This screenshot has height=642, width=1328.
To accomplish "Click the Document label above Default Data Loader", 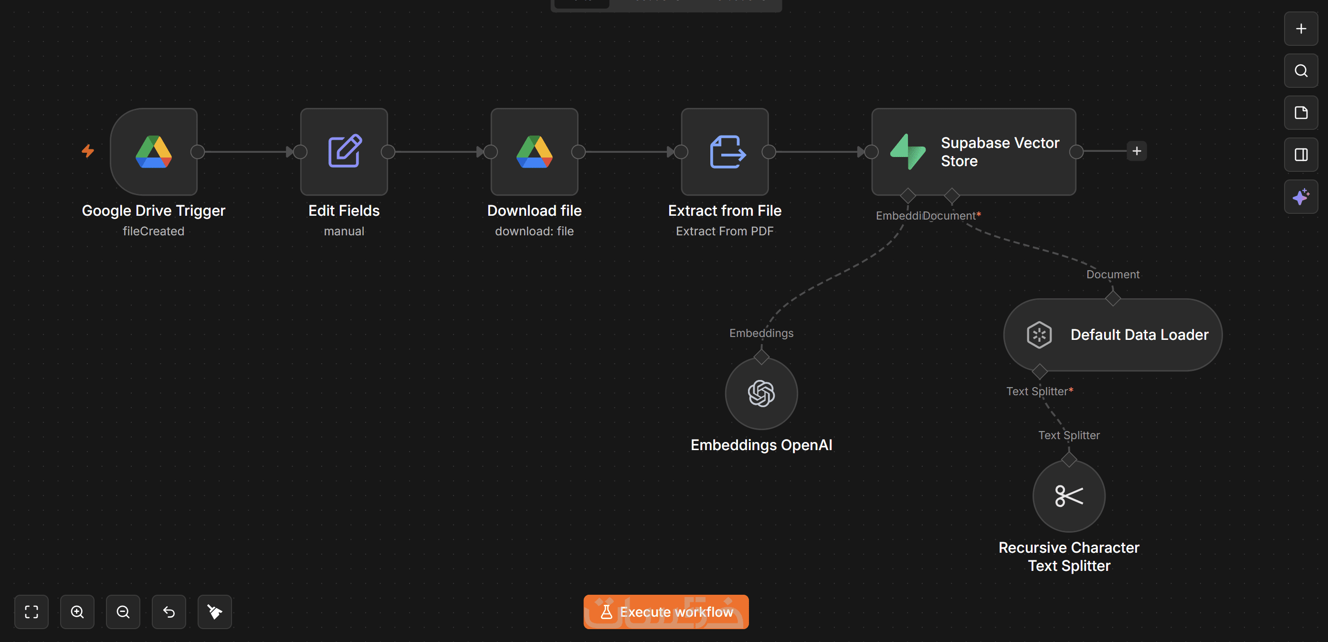I will click(1113, 274).
